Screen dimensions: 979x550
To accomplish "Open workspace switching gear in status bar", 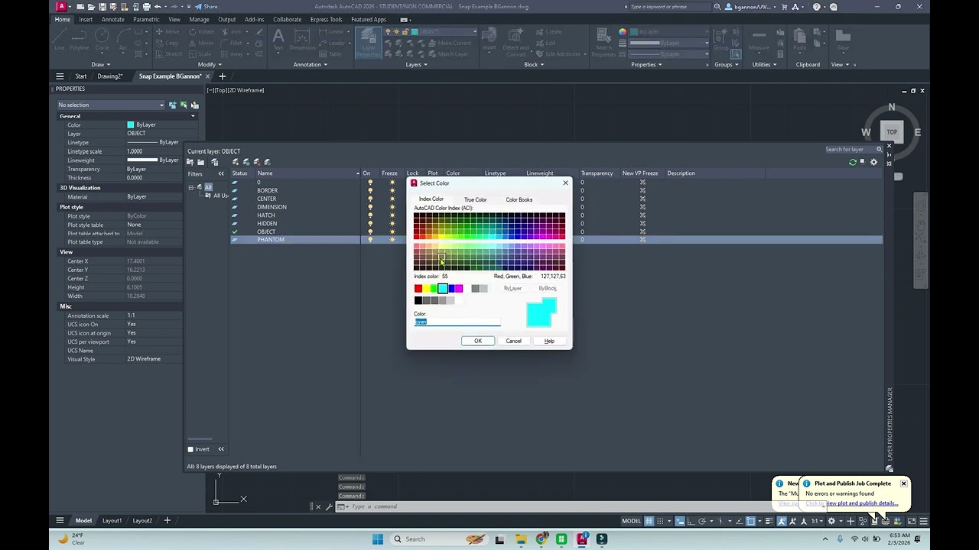I will point(831,521).
